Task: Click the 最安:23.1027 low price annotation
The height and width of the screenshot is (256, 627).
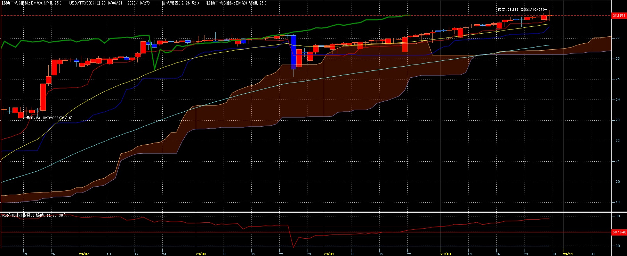Action: click(x=47, y=118)
